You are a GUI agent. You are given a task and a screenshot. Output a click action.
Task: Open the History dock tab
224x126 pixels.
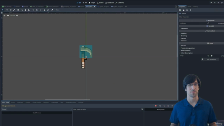click(196, 7)
